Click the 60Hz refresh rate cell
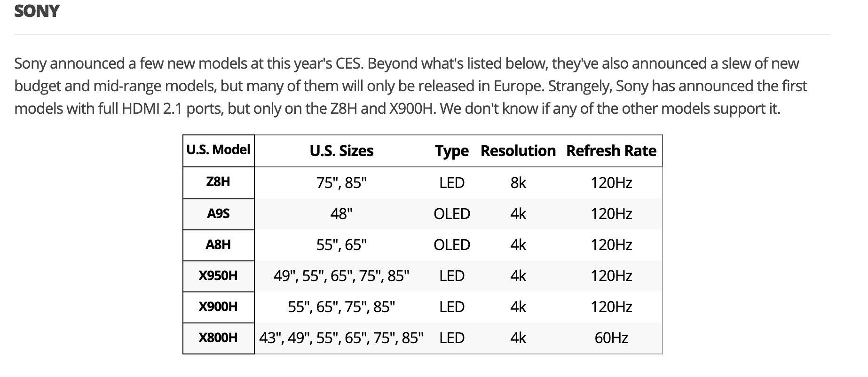The width and height of the screenshot is (868, 377). tap(611, 338)
